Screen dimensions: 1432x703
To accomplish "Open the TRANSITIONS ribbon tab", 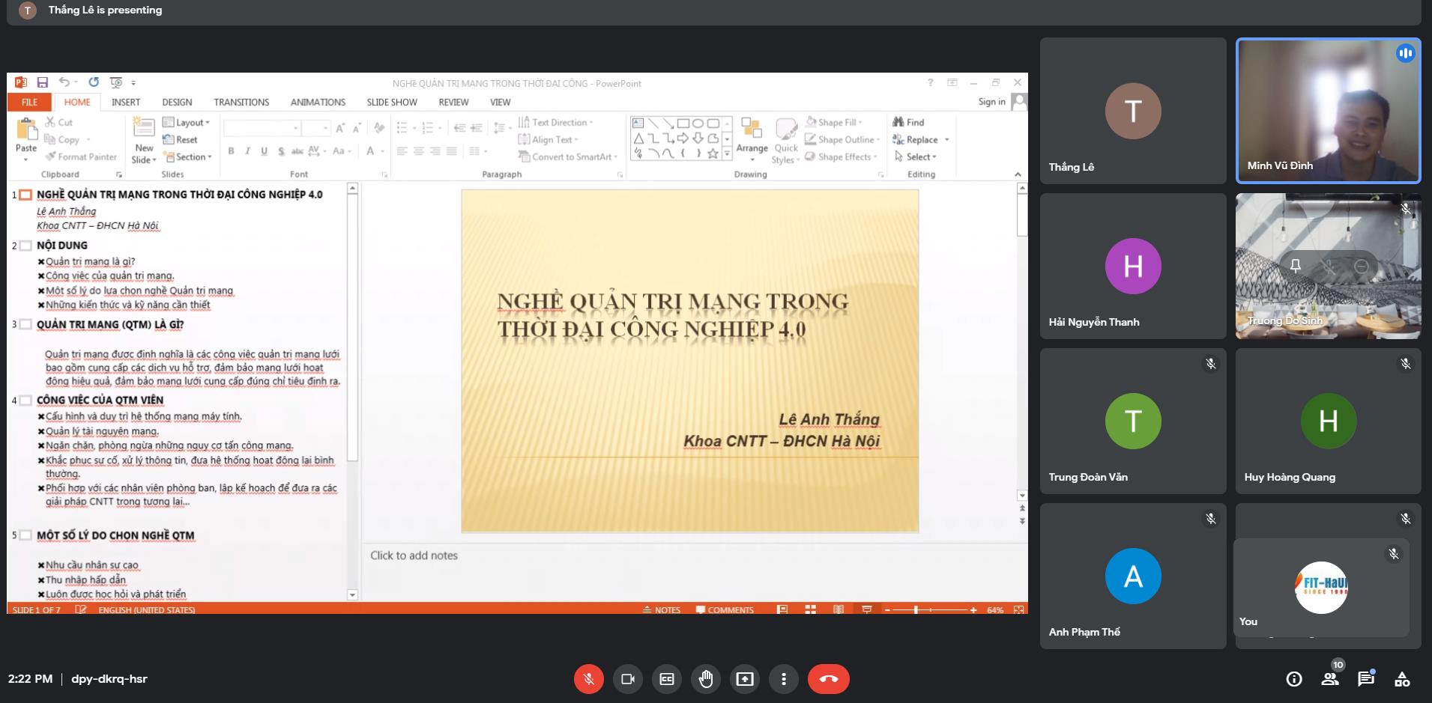I will [241, 102].
